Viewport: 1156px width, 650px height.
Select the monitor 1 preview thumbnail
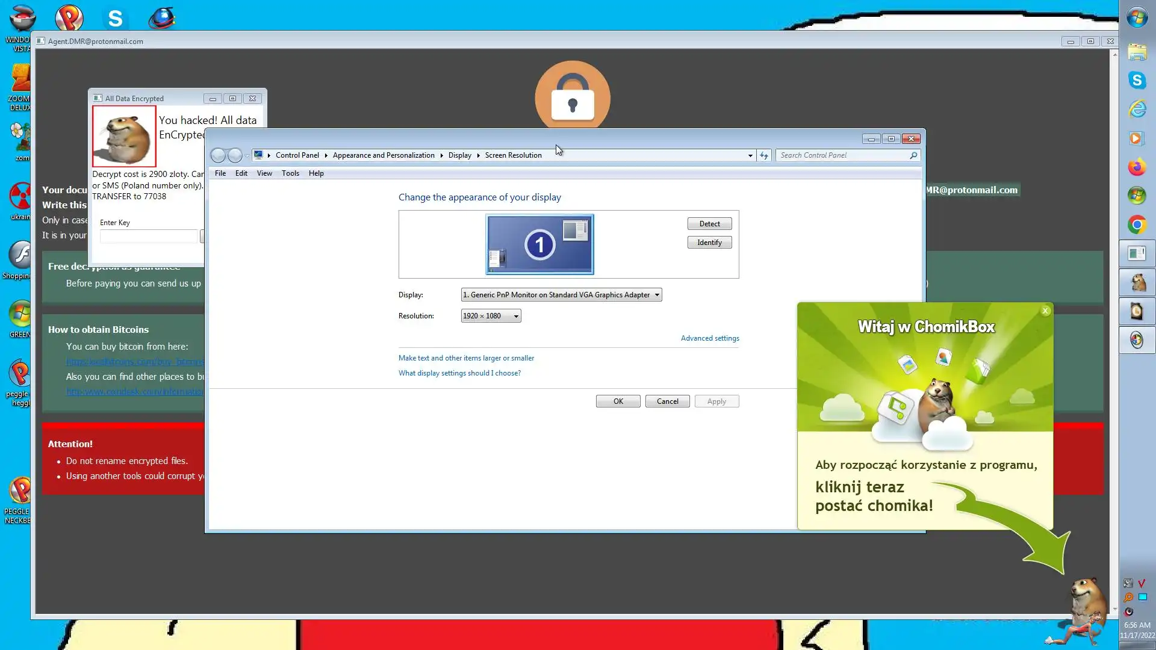click(x=539, y=244)
